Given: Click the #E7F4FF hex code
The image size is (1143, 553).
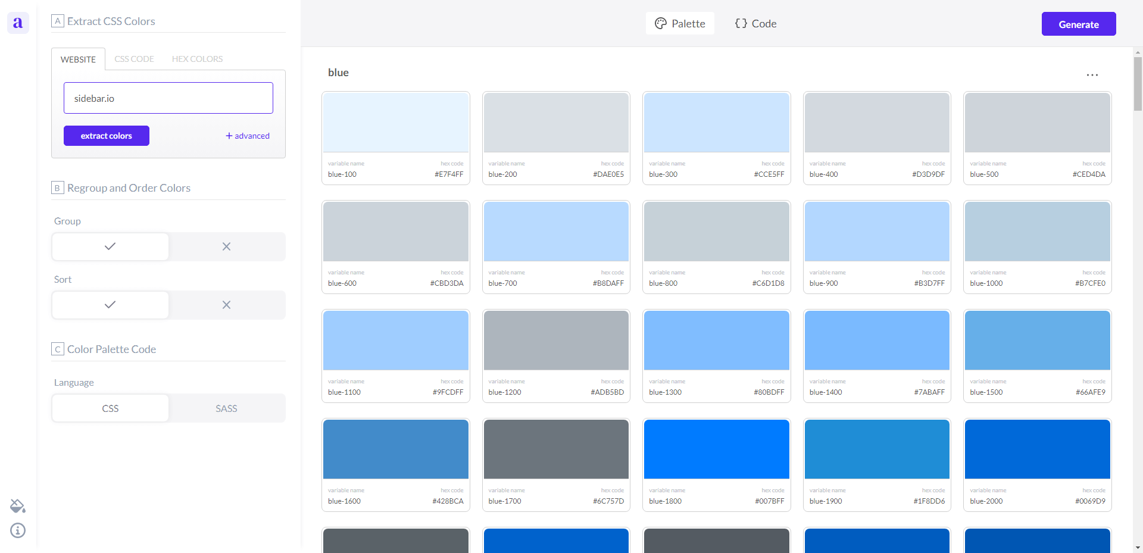Looking at the screenshot, I should coord(449,174).
